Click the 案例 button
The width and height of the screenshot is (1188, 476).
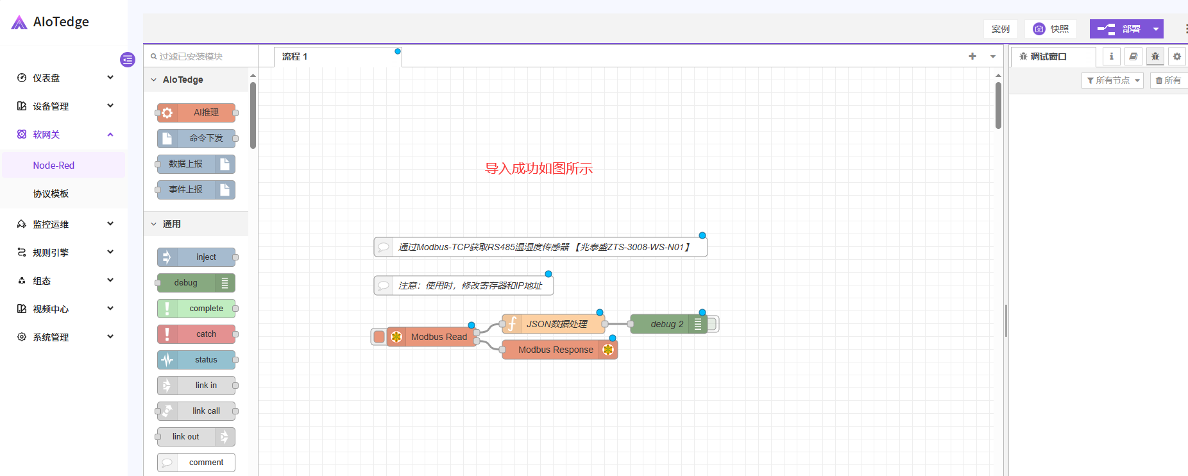coord(1000,29)
